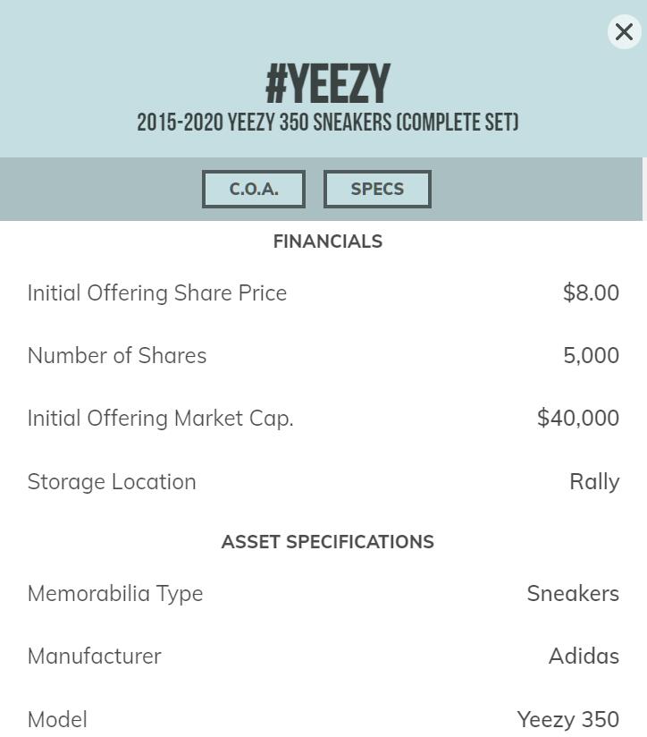Click the Rally storage location value
The width and height of the screenshot is (647, 737).
[594, 482]
